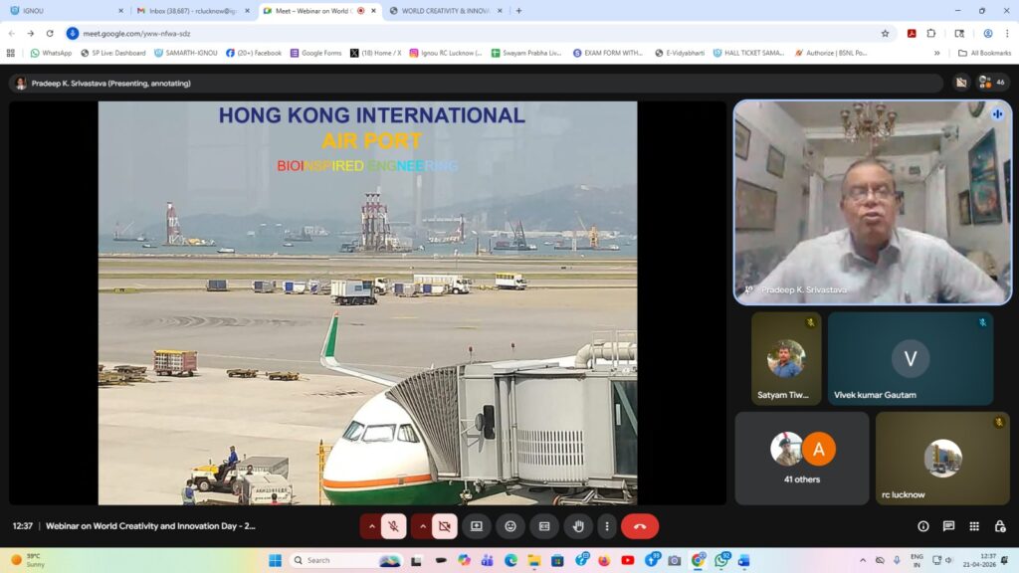Click the Share screen icon
The height and width of the screenshot is (573, 1019).
(x=477, y=526)
